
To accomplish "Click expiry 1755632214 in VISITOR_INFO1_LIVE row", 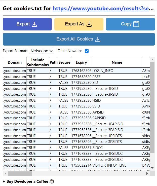I will tap(81, 165).
